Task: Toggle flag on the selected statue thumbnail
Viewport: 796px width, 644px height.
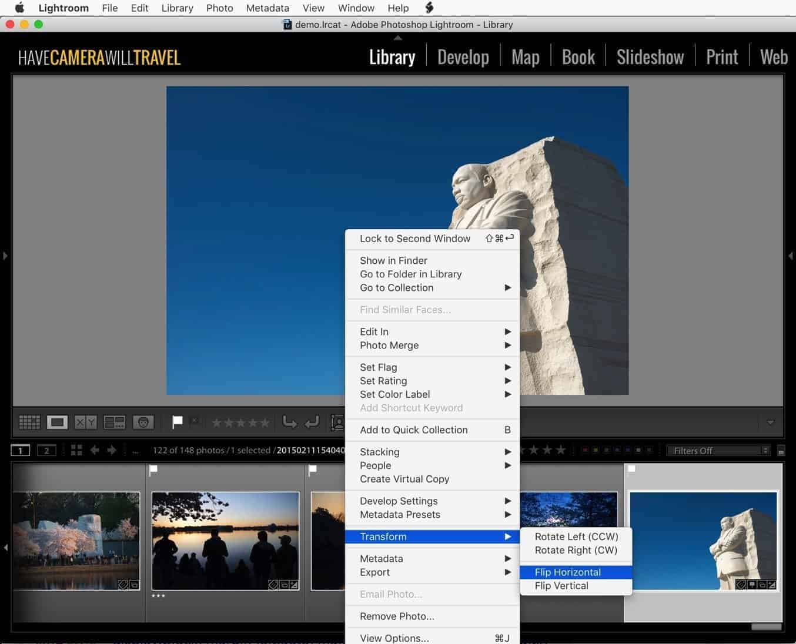Action: [x=631, y=469]
